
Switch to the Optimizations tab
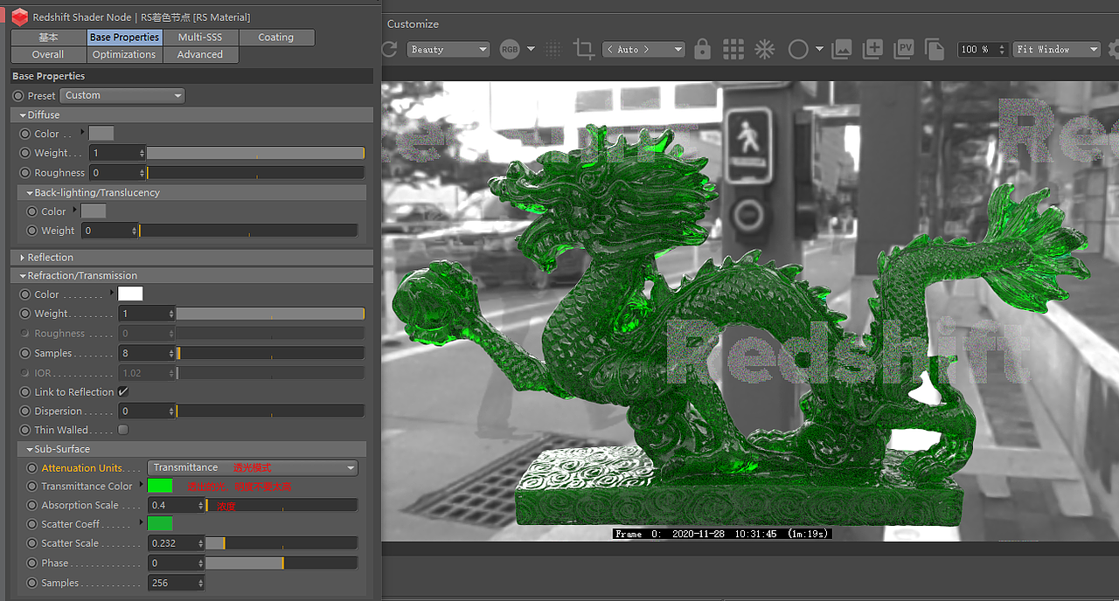pos(124,54)
